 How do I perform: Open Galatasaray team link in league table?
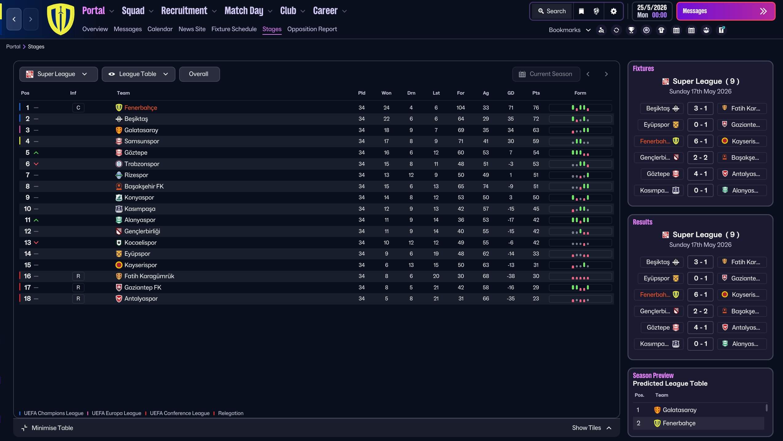click(x=141, y=130)
